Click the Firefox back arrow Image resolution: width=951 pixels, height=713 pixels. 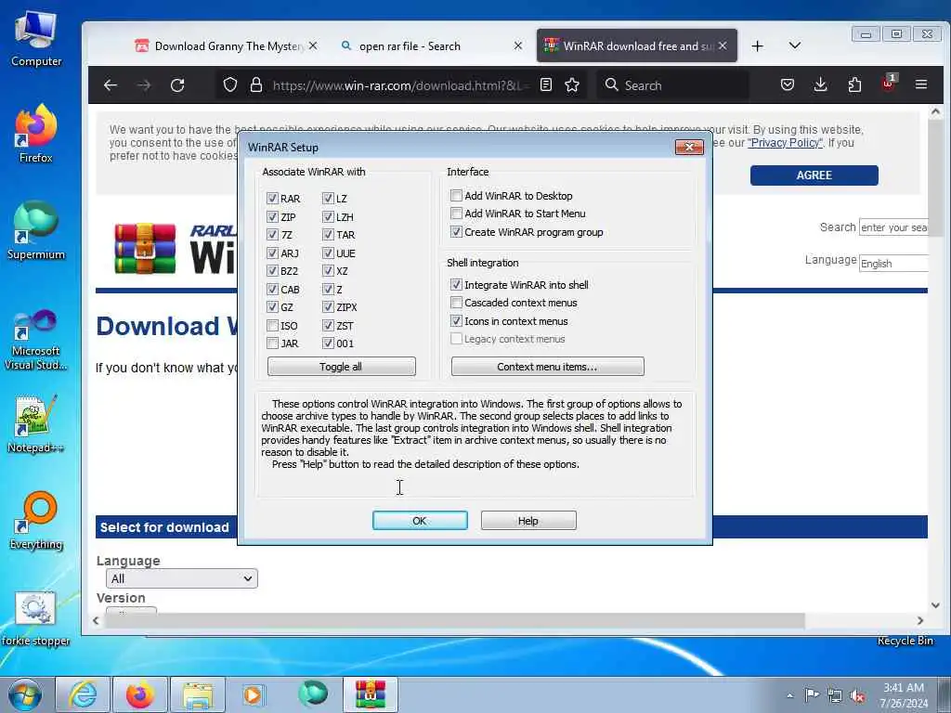click(x=111, y=85)
